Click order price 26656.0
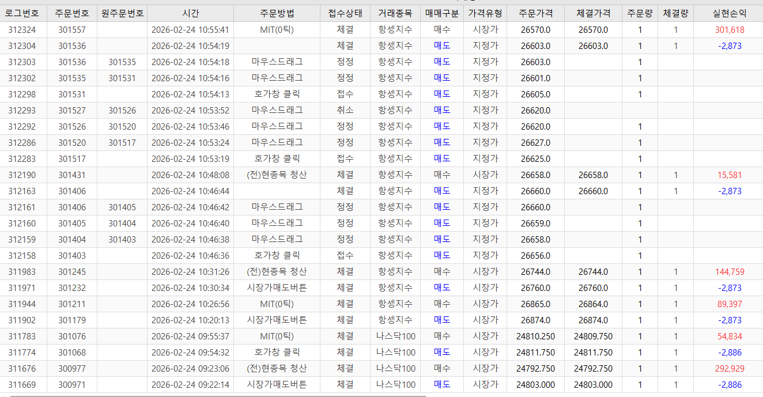 click(x=535, y=256)
